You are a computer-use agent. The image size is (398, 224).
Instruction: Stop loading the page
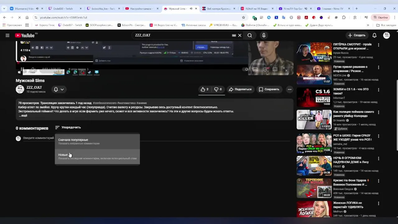(x=20, y=17)
